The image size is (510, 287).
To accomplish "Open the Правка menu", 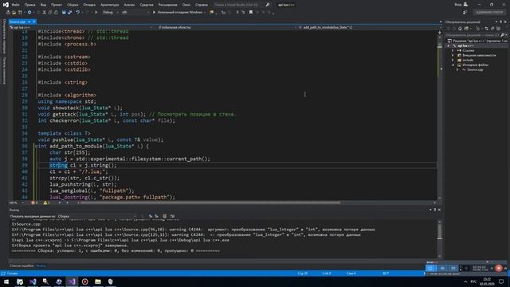I will point(29,5).
